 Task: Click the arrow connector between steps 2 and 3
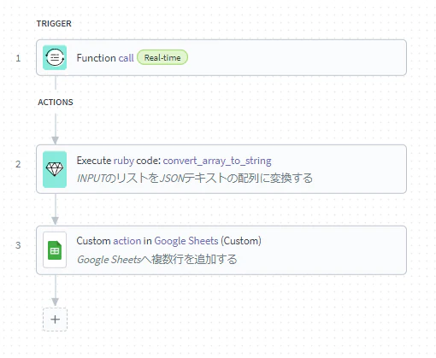pyautogui.click(x=56, y=209)
